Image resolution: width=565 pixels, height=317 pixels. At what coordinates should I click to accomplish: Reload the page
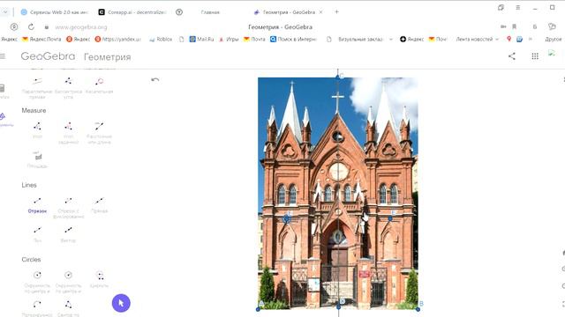(x=31, y=27)
